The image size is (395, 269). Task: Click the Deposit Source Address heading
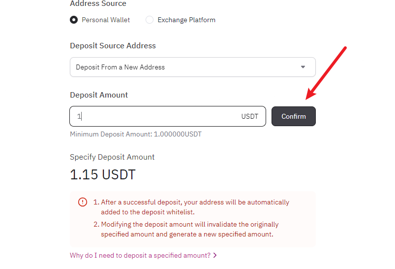coord(113,46)
